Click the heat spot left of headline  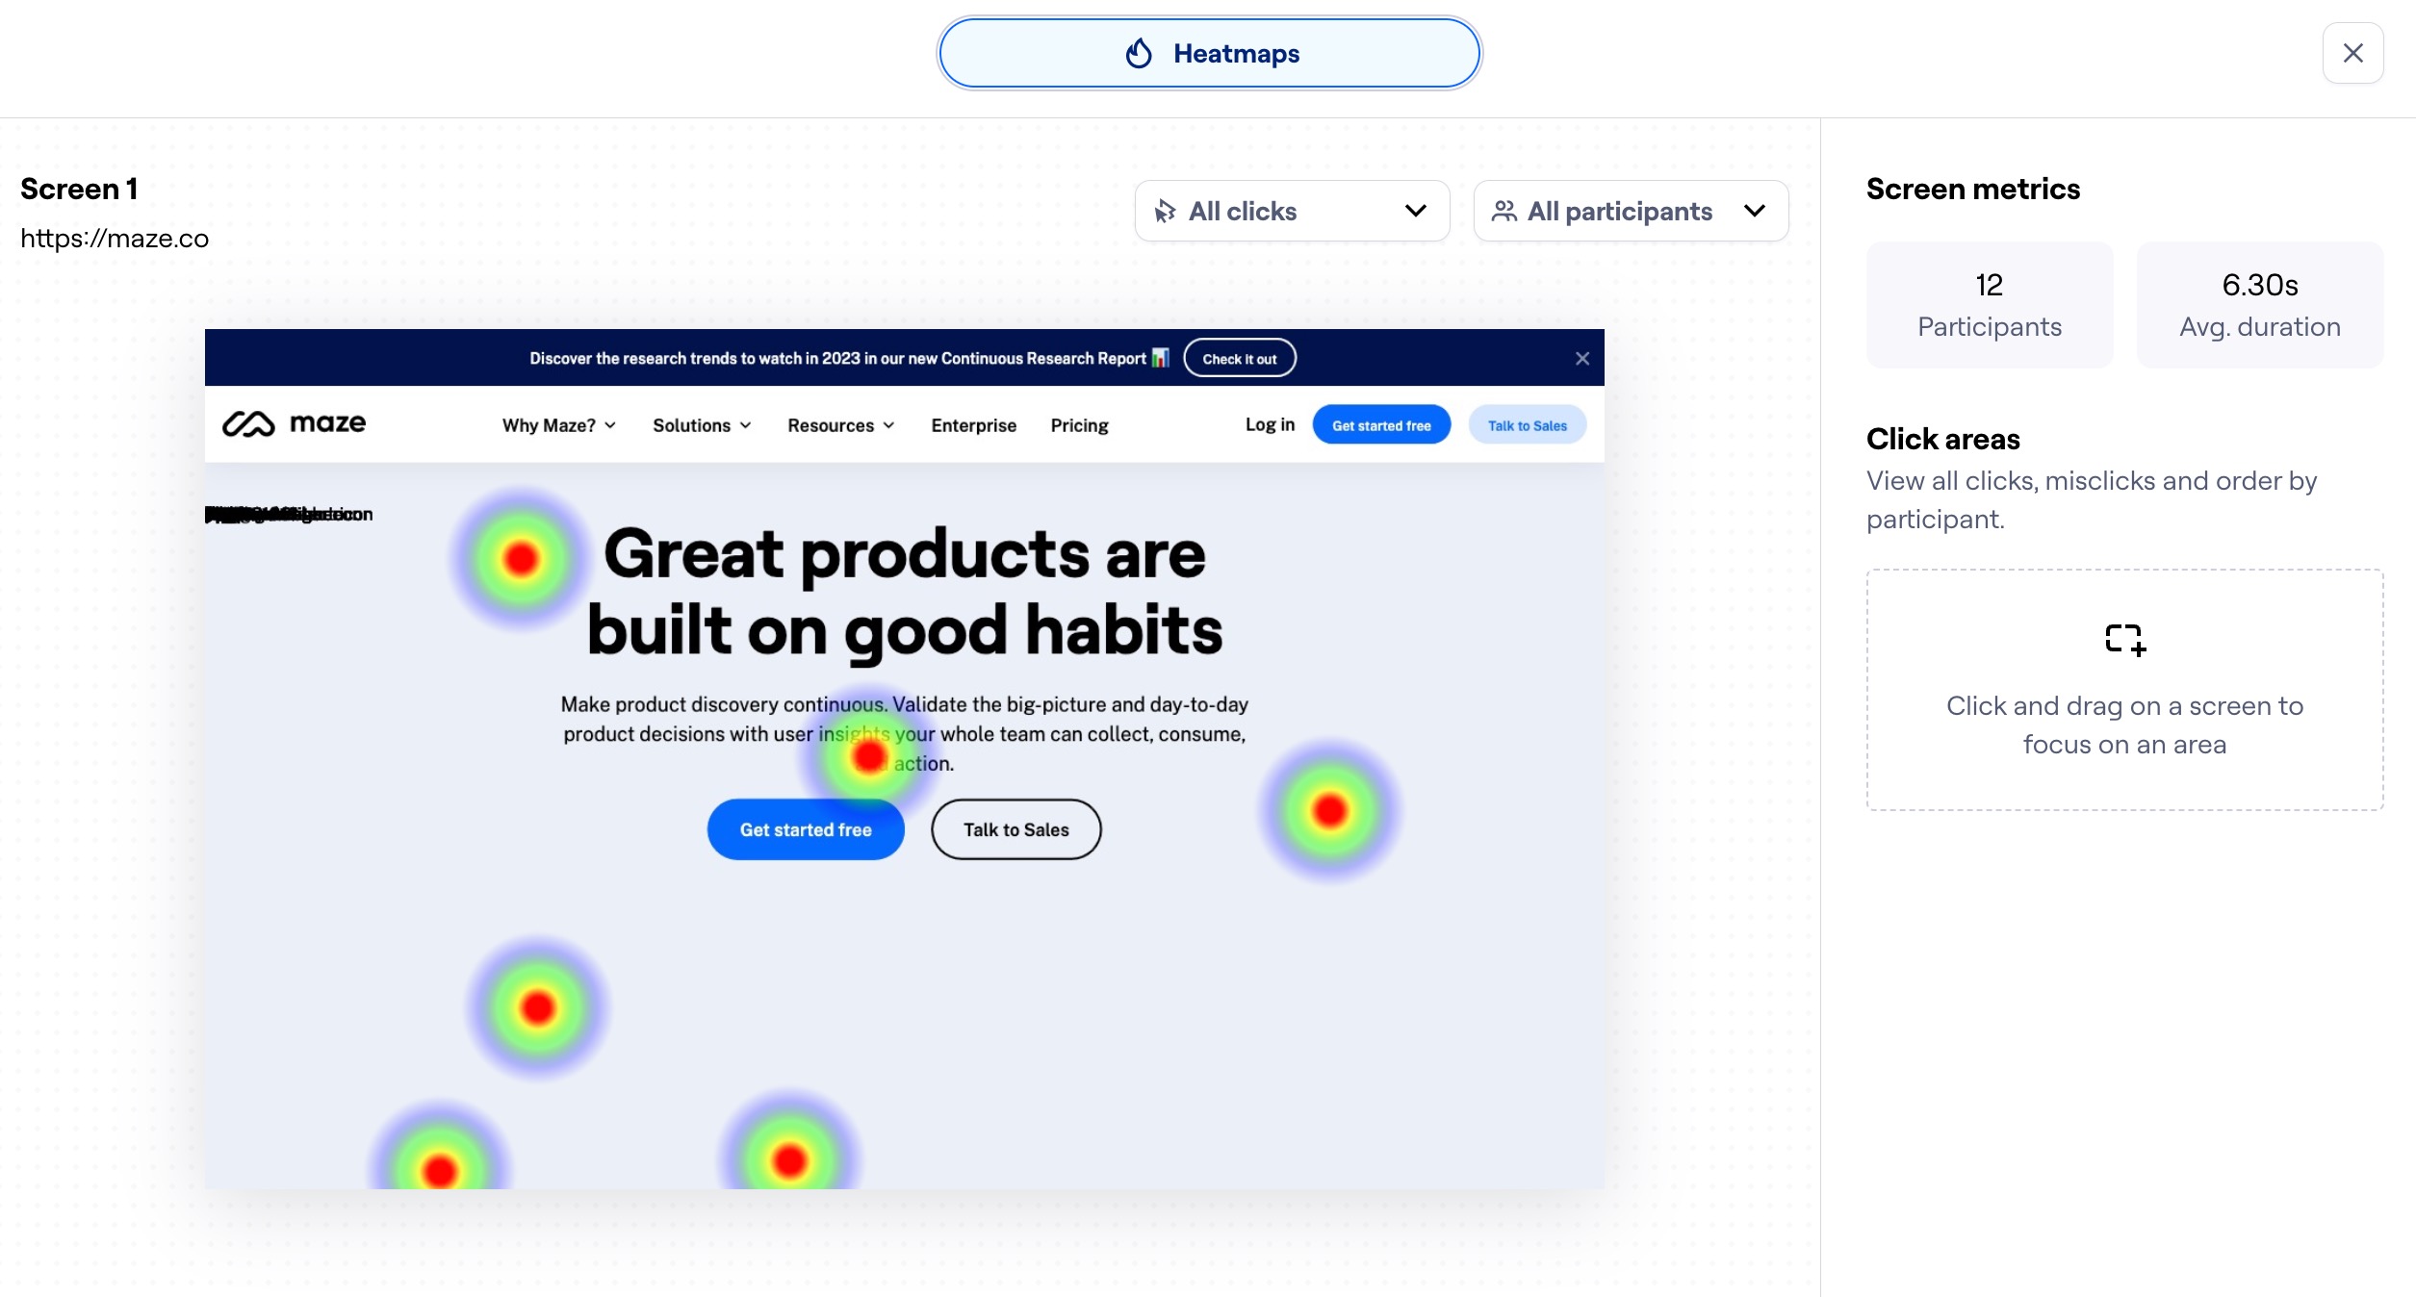click(521, 558)
